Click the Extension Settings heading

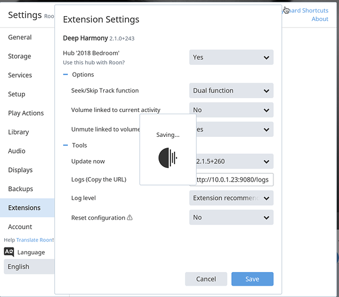point(101,20)
